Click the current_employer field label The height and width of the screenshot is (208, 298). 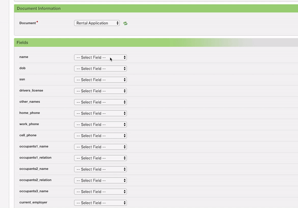(33, 203)
